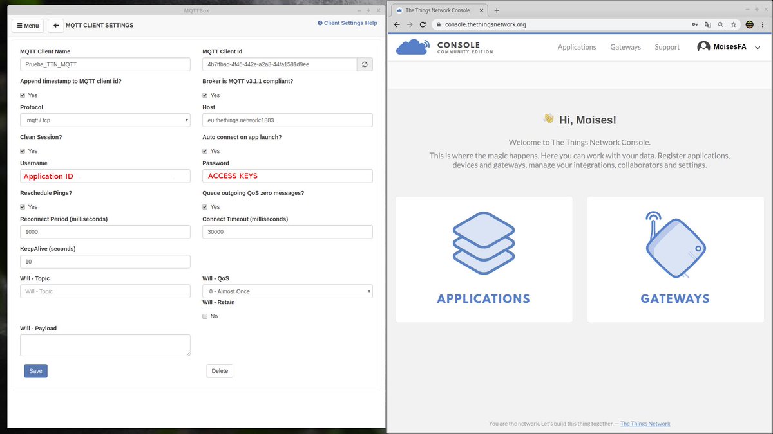Bookmark this page with the star icon
This screenshot has width=773, height=434.
coord(733,24)
